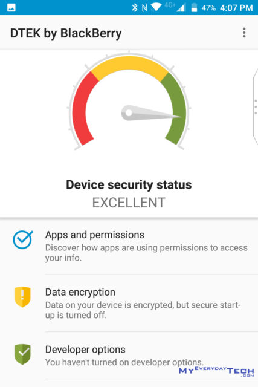The height and width of the screenshot is (387, 258).
Task: Tap the Wi-Fi signal icon
Action: [156, 7]
